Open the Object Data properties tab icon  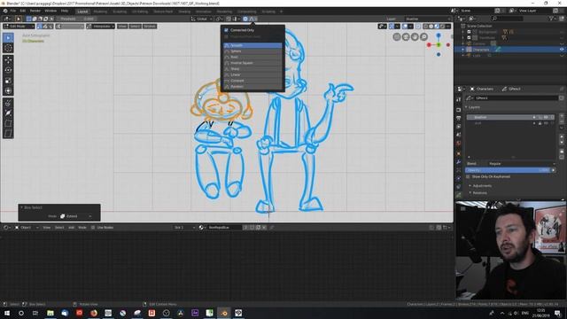click(459, 195)
